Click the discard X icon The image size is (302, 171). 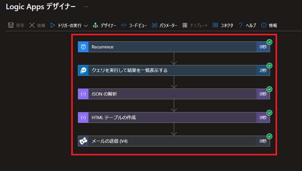click(x=32, y=25)
